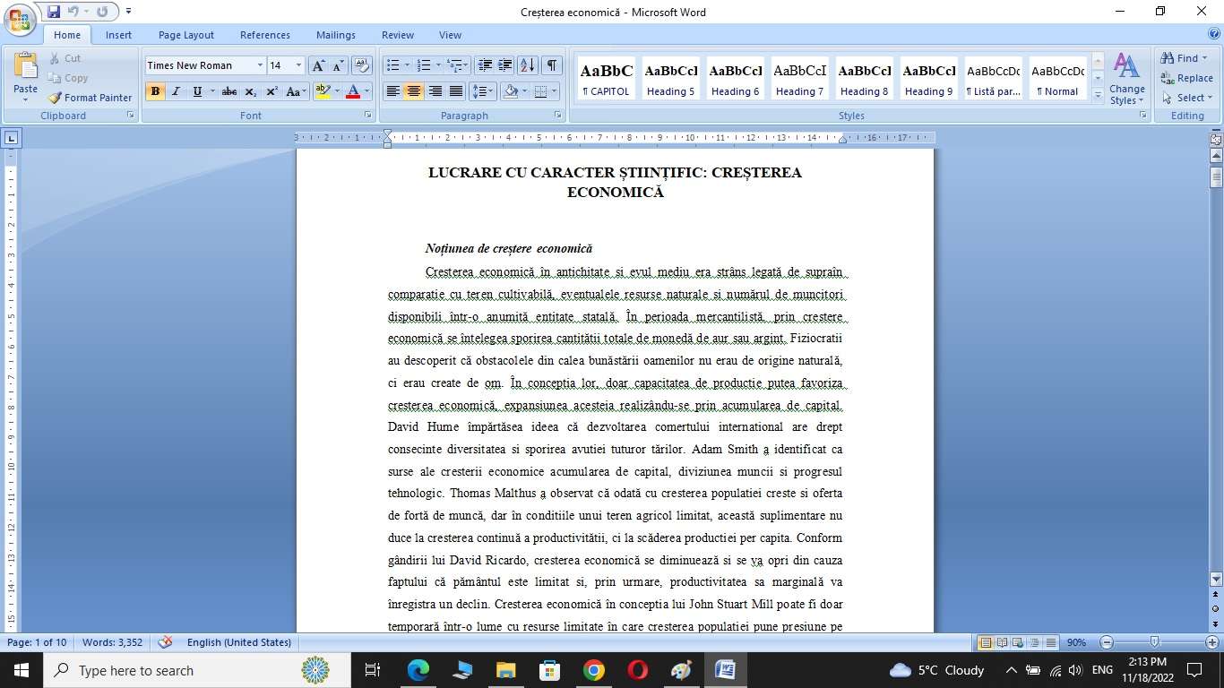Open the References ribbon tab
This screenshot has height=688, width=1224.
pos(264,35)
